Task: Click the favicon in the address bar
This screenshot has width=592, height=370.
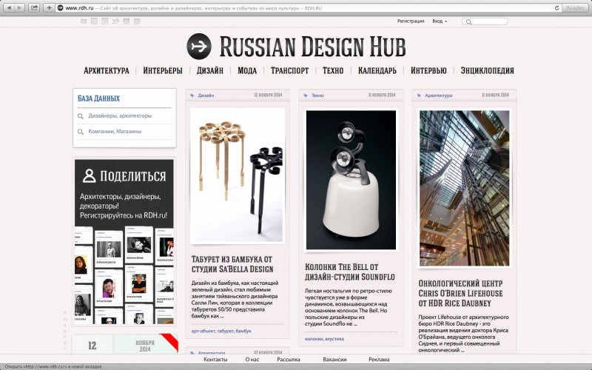Action: click(60, 7)
